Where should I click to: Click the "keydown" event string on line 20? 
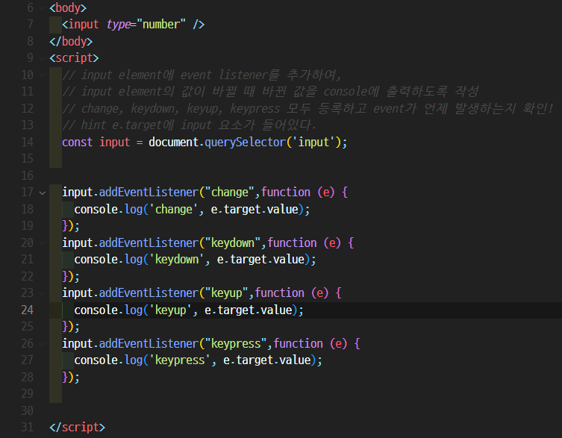pos(233,243)
